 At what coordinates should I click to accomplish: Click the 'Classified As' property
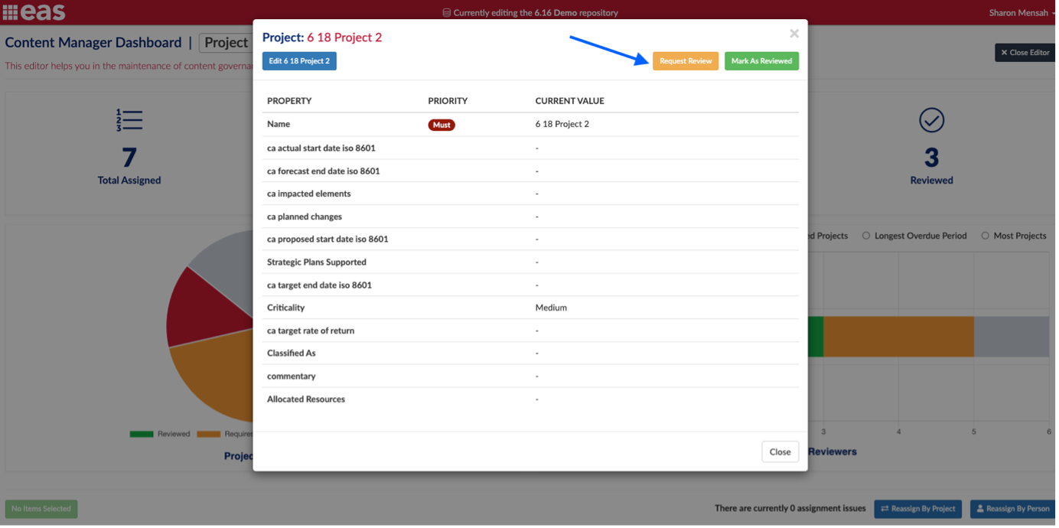click(x=292, y=354)
